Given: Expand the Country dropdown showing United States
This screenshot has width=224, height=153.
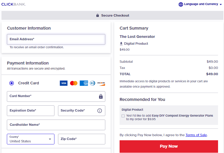Looking at the screenshot, I should [x=31, y=139].
